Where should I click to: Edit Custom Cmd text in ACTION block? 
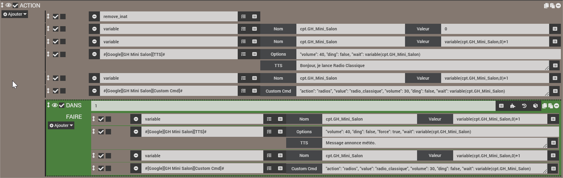tap(423, 91)
